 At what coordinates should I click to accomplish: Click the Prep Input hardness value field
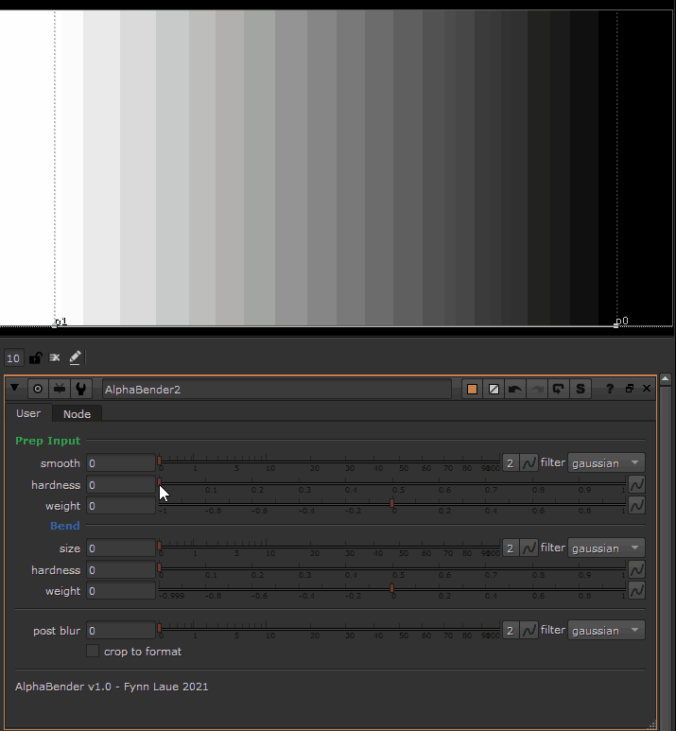(120, 484)
